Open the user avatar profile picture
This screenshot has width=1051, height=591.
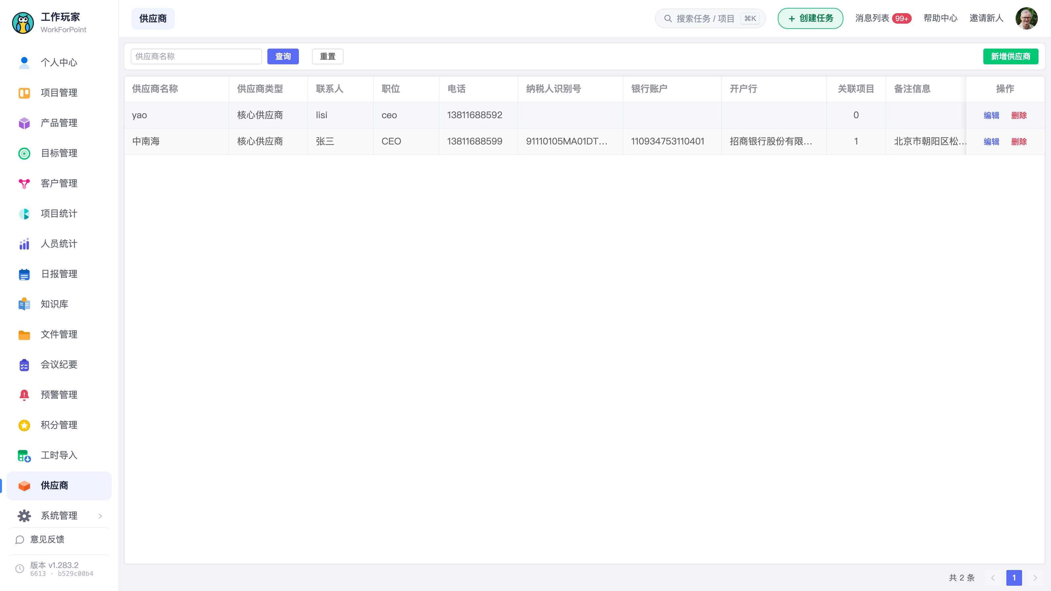(x=1026, y=18)
